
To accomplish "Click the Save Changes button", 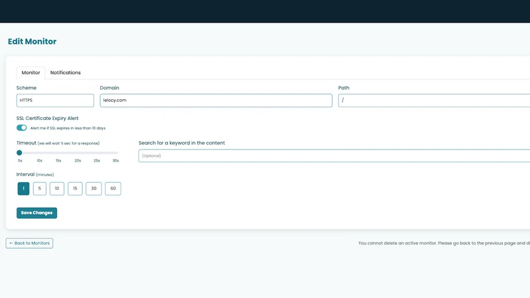I will coord(37,213).
